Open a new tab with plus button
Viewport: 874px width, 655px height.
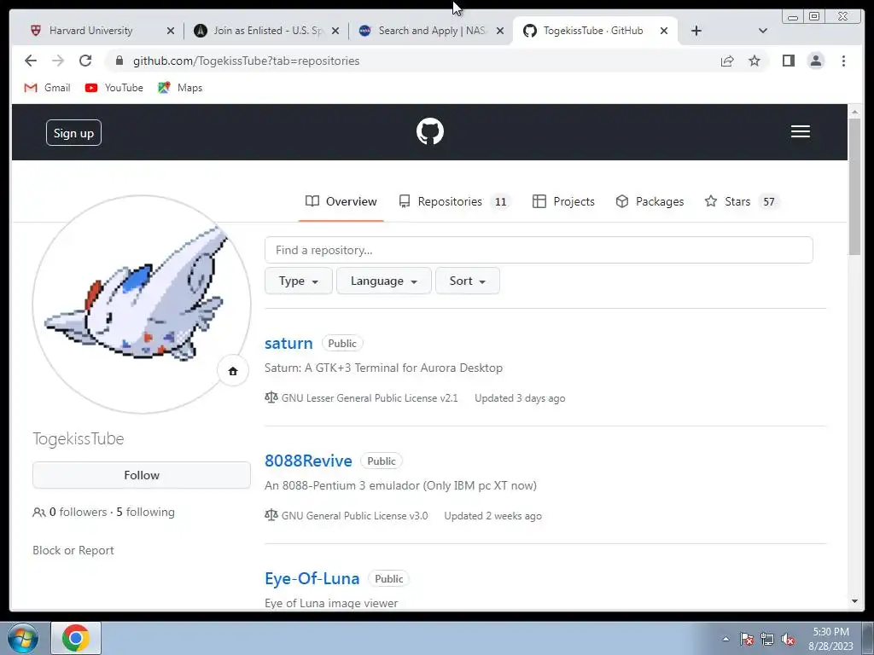tap(696, 31)
